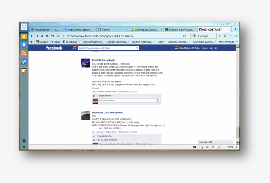270x183 pixels.
Task: Open Facebook account settings gear icon
Action: [216, 48]
